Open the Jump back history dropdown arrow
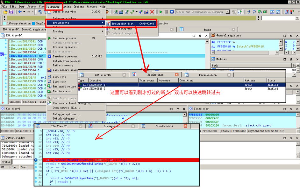 (24, 12)
